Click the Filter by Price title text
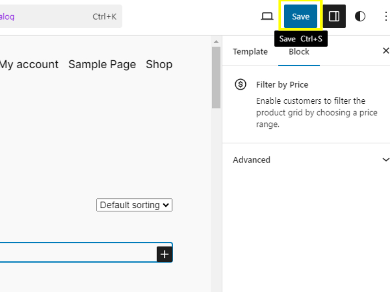The image size is (390, 292). click(282, 85)
